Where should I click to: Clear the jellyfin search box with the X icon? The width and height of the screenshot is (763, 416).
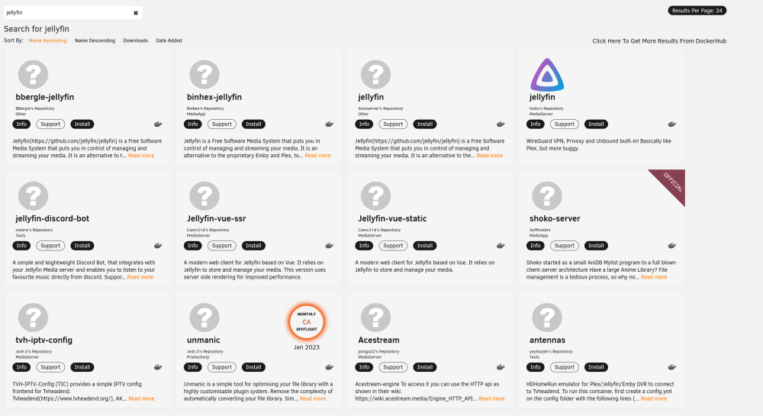(x=136, y=13)
